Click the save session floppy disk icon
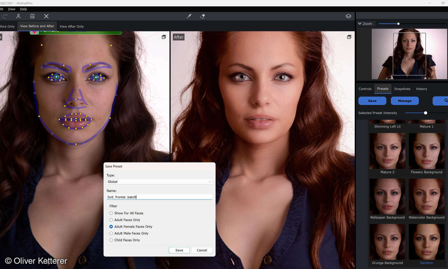Screen dimensions: 448x269 pyautogui.click(x=32, y=16)
